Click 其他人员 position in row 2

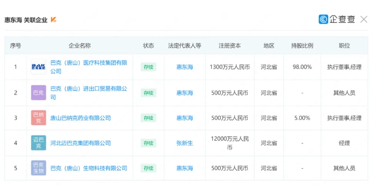pos(344,93)
